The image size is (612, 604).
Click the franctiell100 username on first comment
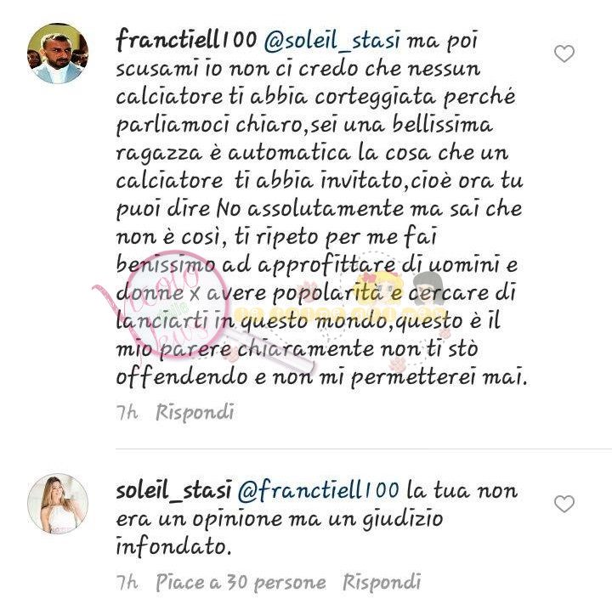click(x=186, y=39)
